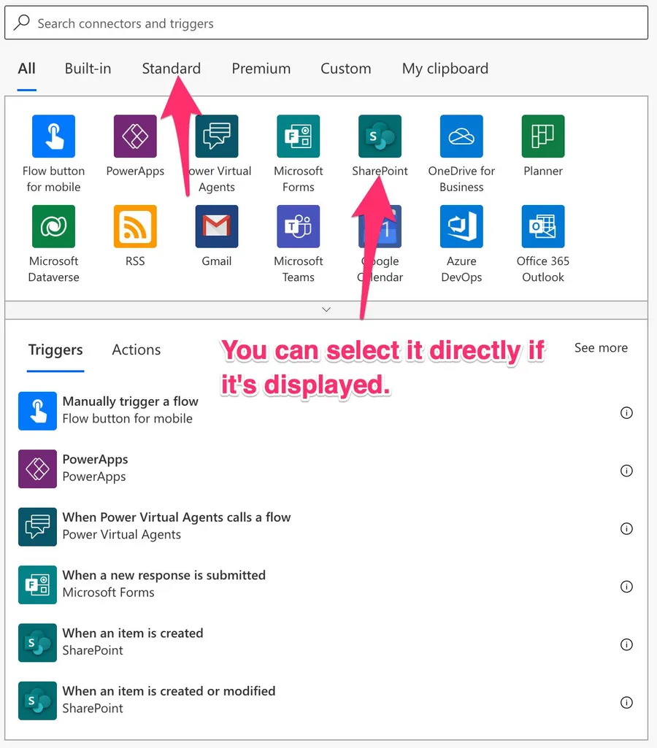The width and height of the screenshot is (657, 748).
Task: Choose the RSS connector icon
Action: 135,226
